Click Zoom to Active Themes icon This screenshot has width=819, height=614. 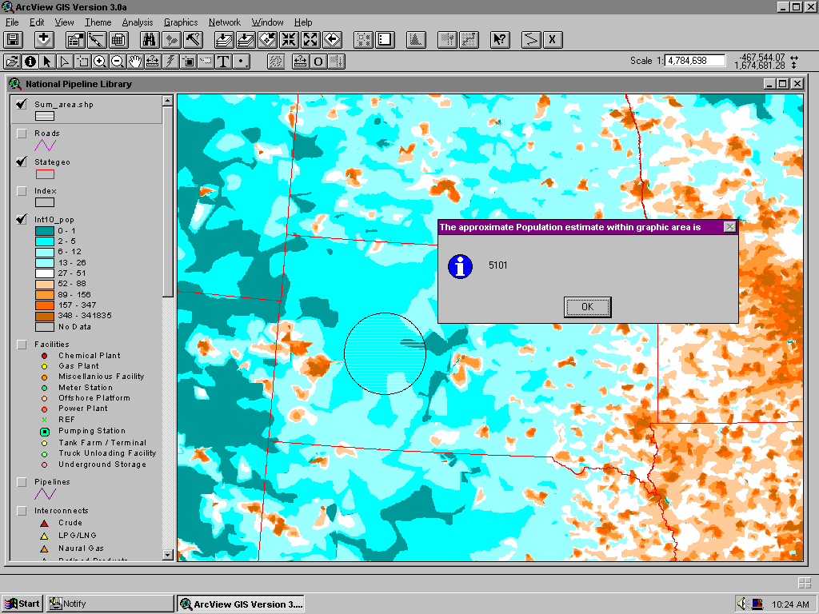pos(245,40)
